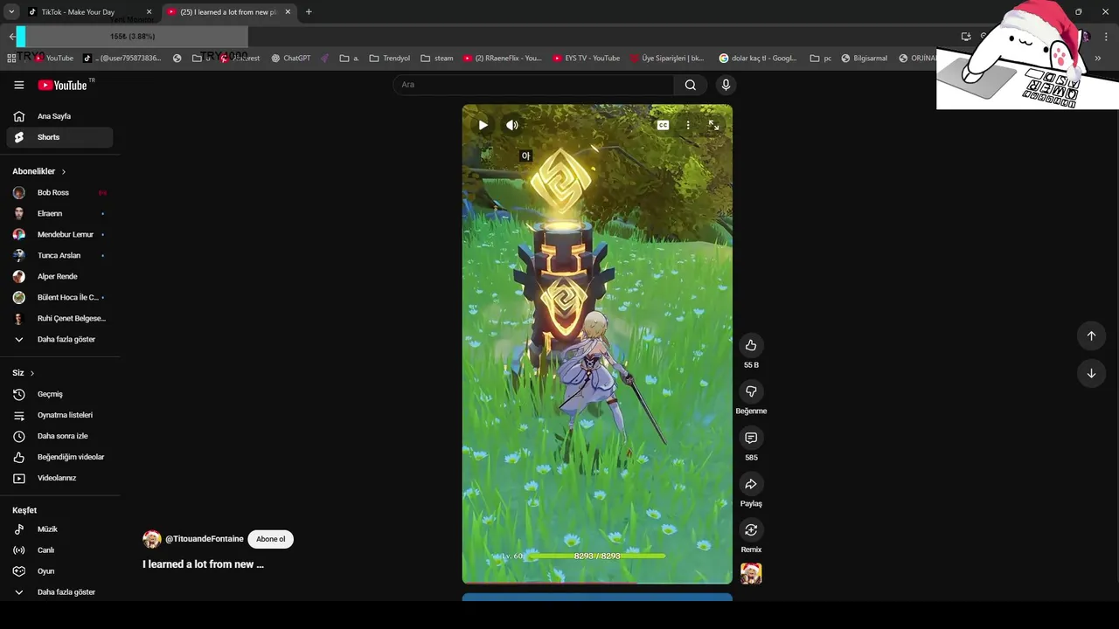Open Daha sonra izle watch later
The image size is (1119, 629).
click(x=59, y=436)
